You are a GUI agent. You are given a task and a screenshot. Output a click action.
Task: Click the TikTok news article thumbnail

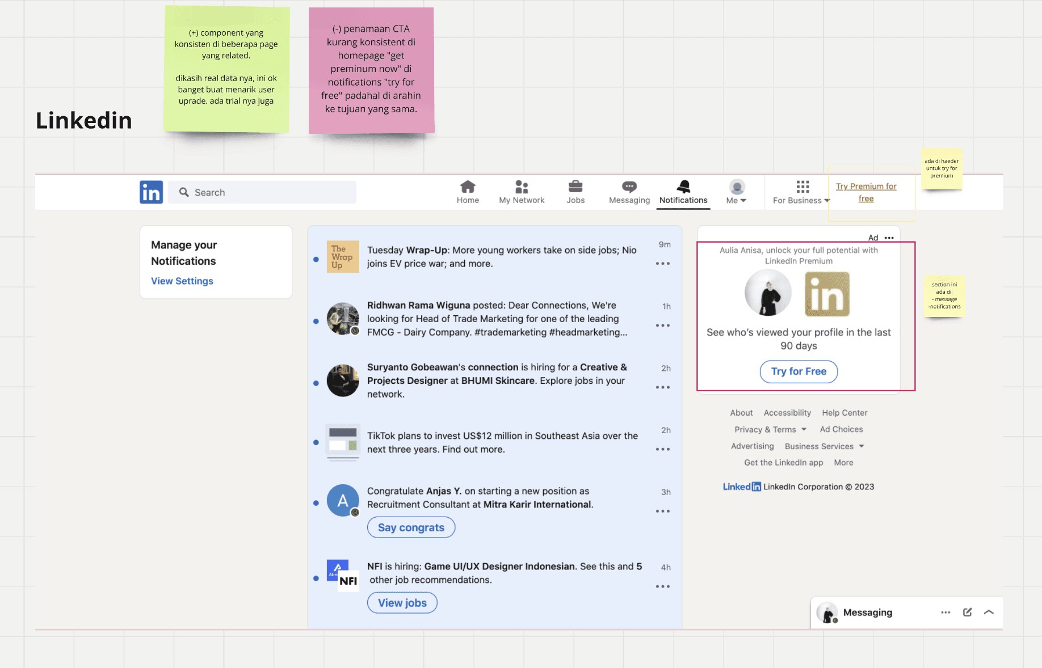[x=343, y=442]
